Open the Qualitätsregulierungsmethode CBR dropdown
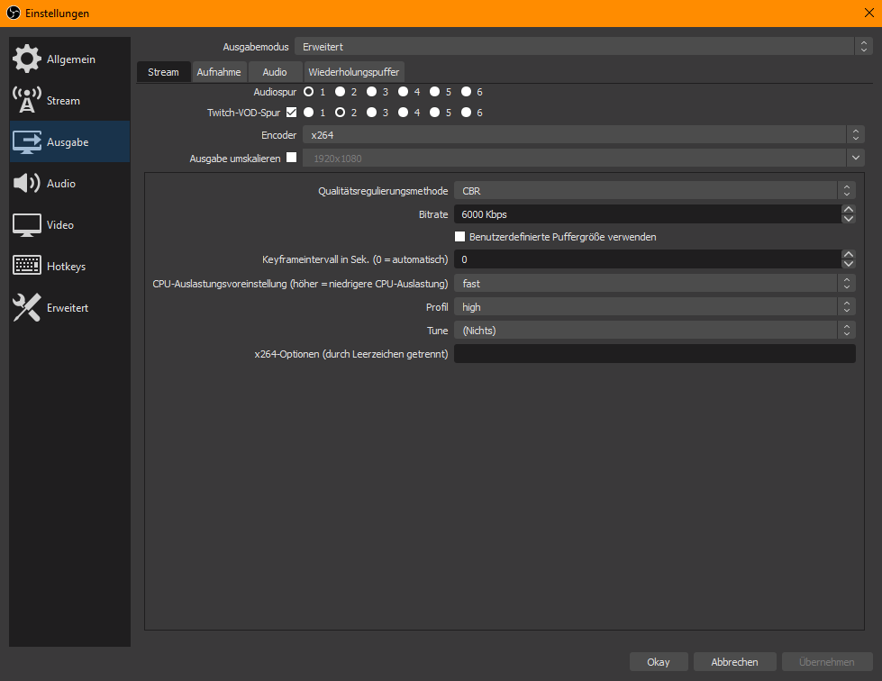882x681 pixels. (x=654, y=190)
